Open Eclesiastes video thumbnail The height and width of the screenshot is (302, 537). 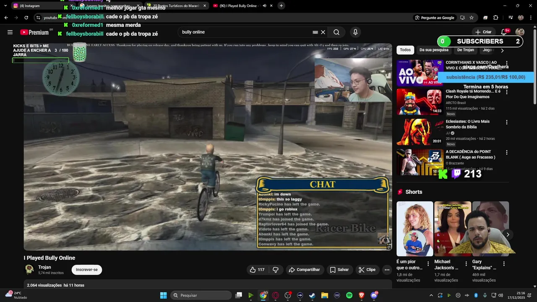[x=420, y=132]
